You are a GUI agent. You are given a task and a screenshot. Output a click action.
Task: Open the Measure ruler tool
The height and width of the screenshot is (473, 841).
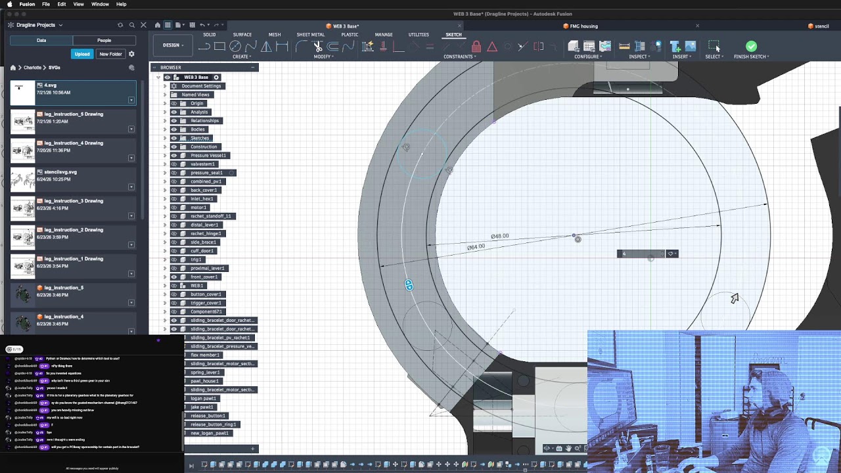point(624,46)
